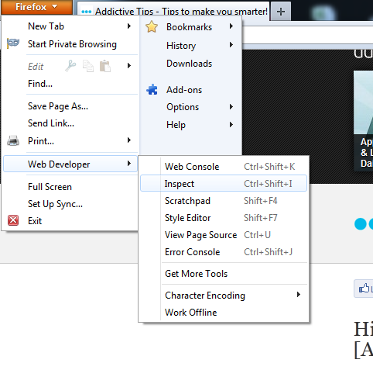This screenshot has width=373, height=370.
Task: Expand the Help submenu arrow
Action: tap(231, 125)
